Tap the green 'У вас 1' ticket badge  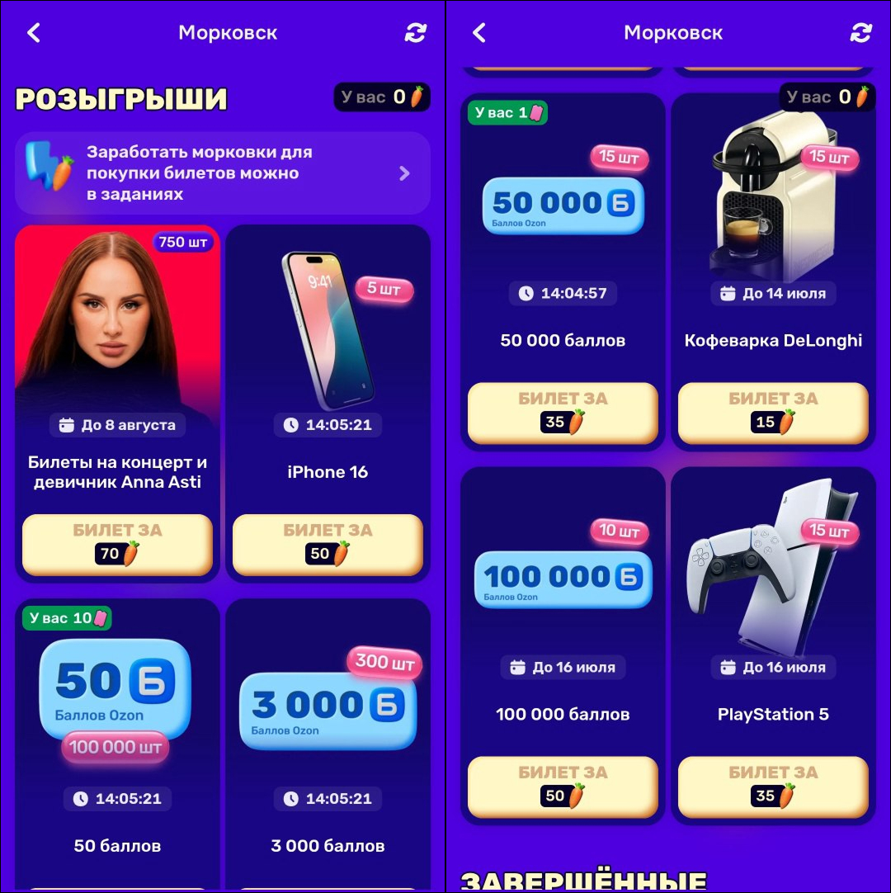tap(507, 113)
